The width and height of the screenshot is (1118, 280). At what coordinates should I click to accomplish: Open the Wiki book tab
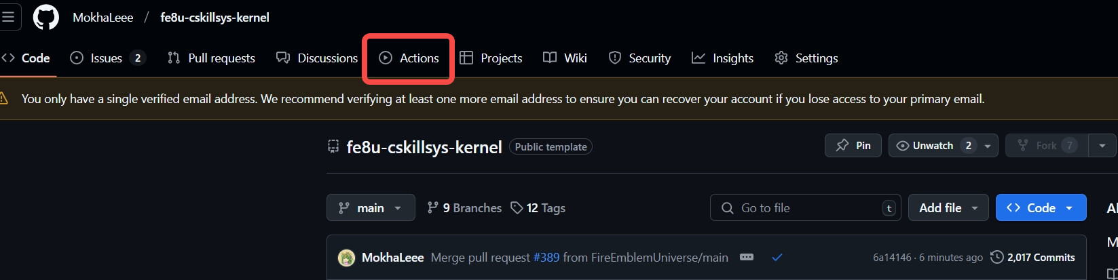565,58
